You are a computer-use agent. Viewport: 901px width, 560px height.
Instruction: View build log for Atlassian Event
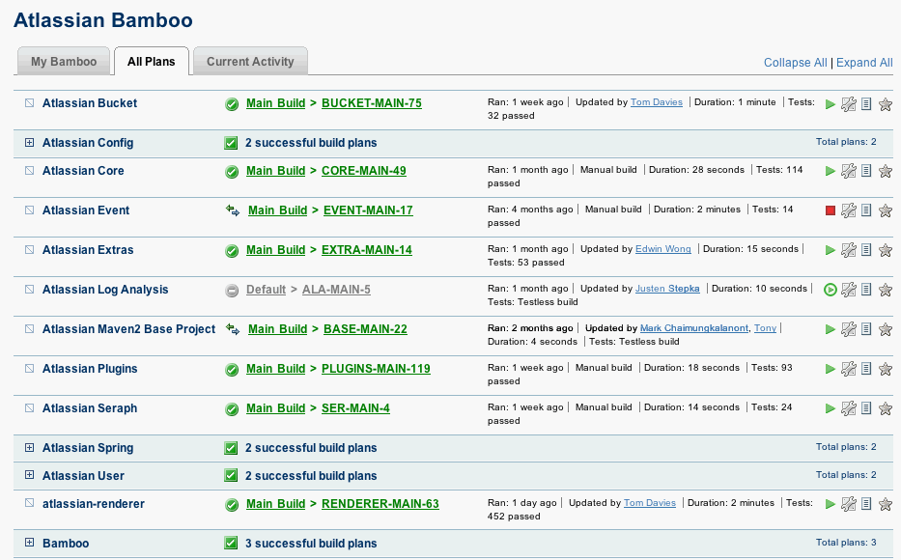click(866, 210)
